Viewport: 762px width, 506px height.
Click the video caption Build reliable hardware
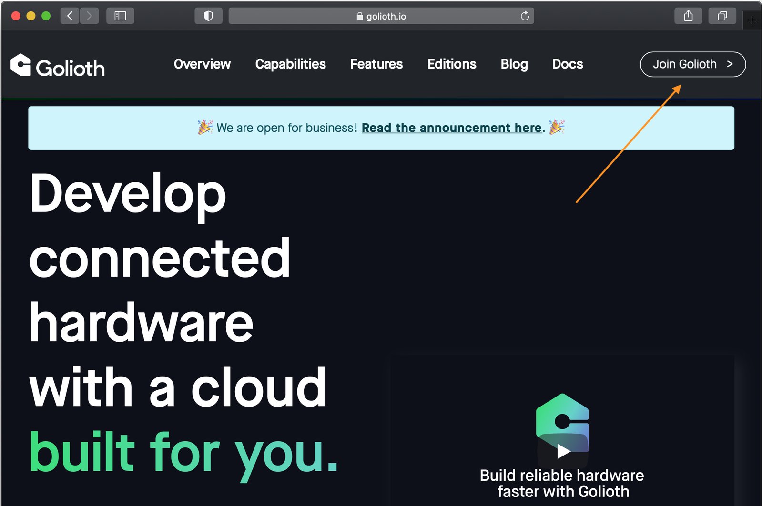pyautogui.click(x=562, y=483)
